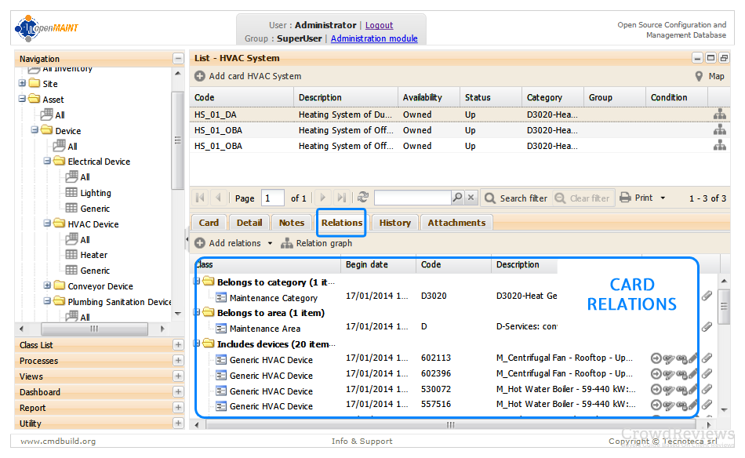Expand the Conveyor Device tree node
Screen dimensions: 745x458
coord(47,285)
